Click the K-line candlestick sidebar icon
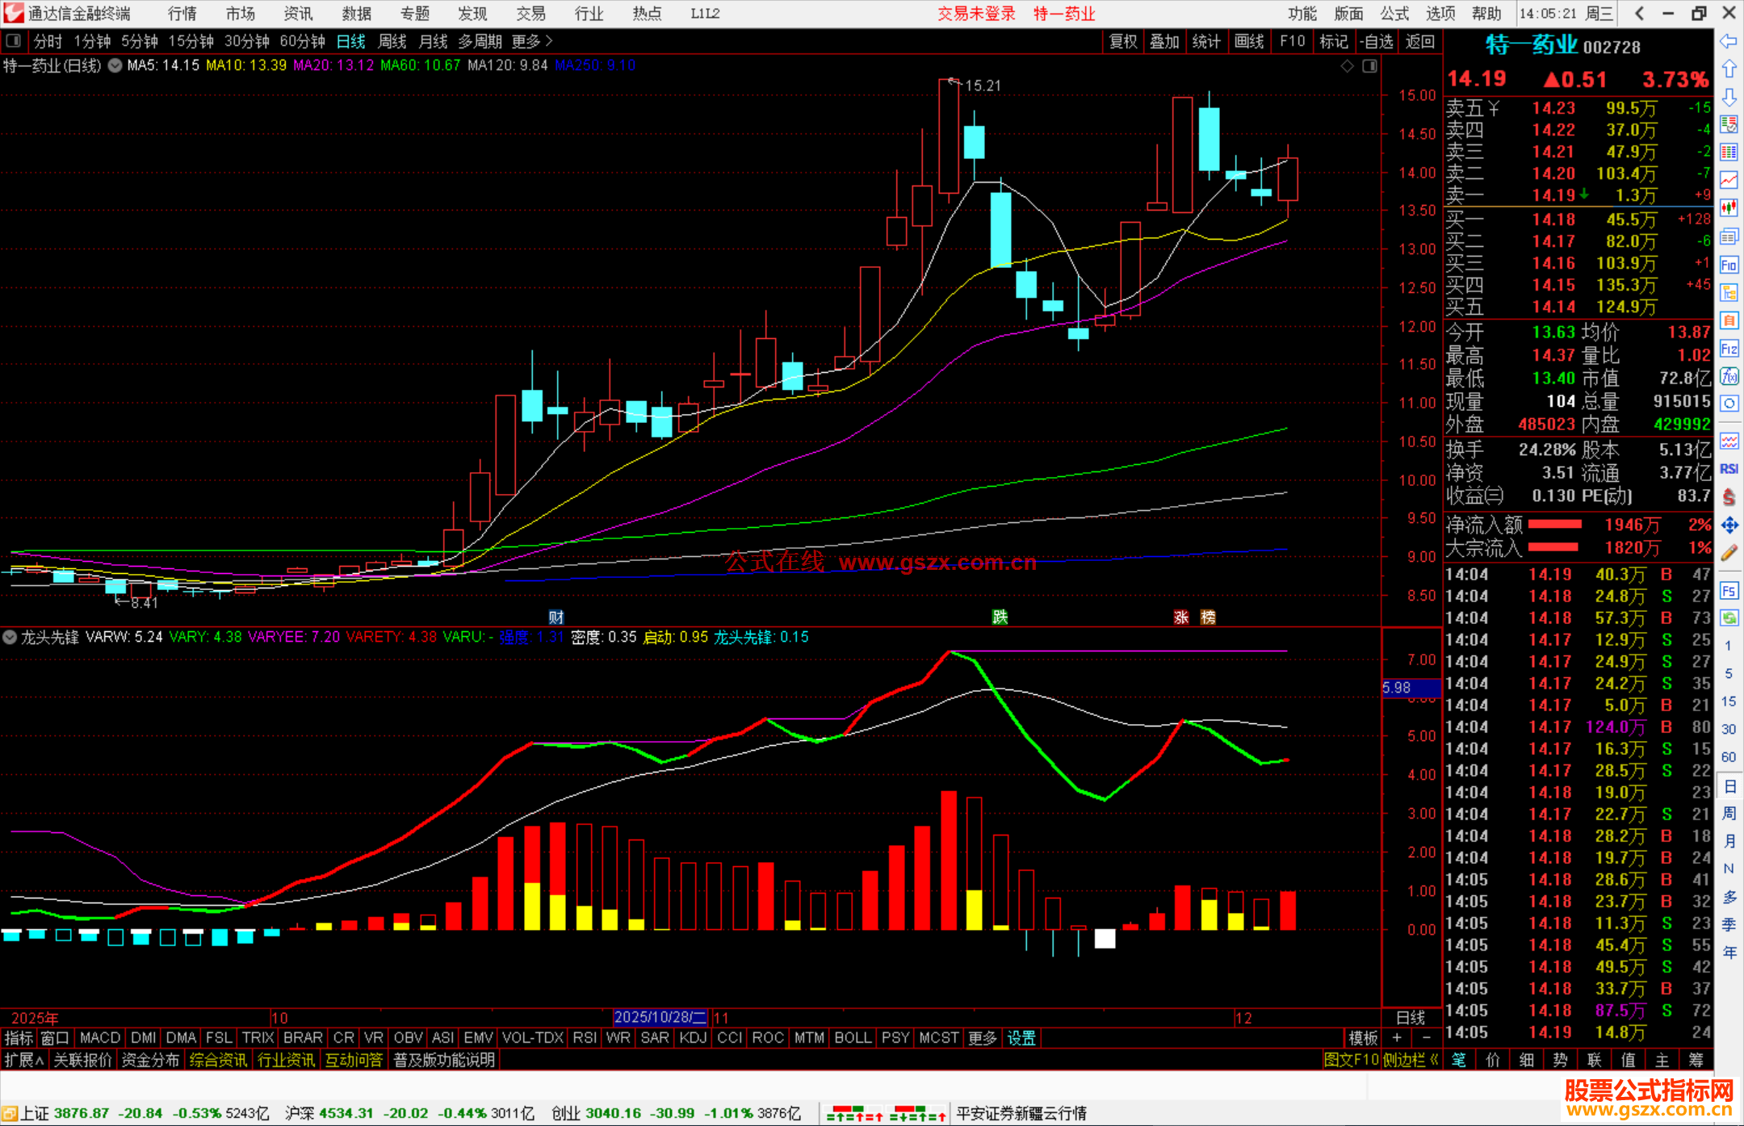This screenshot has width=1744, height=1126. pyautogui.click(x=1729, y=207)
